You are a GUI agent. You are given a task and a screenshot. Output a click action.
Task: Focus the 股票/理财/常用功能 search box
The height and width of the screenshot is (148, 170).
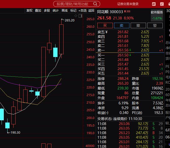point(76,4)
